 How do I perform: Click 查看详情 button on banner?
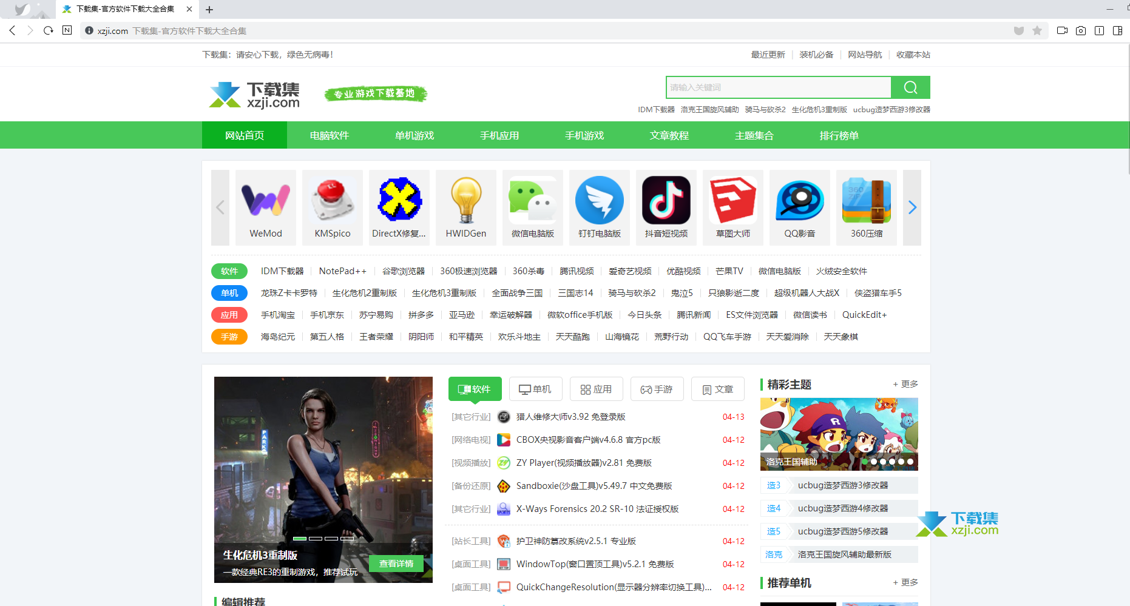(x=396, y=564)
